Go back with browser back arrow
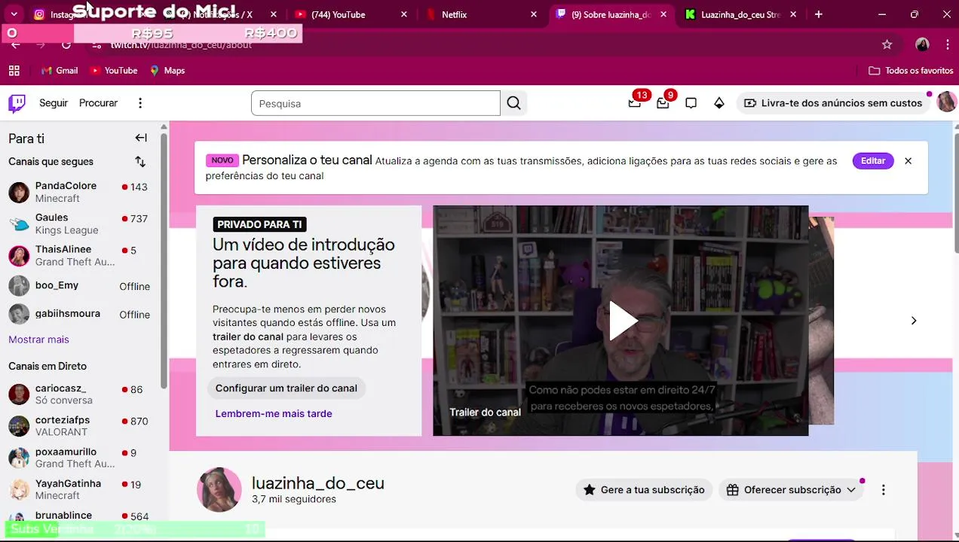Screen dimensions: 959x542 click(x=16, y=45)
